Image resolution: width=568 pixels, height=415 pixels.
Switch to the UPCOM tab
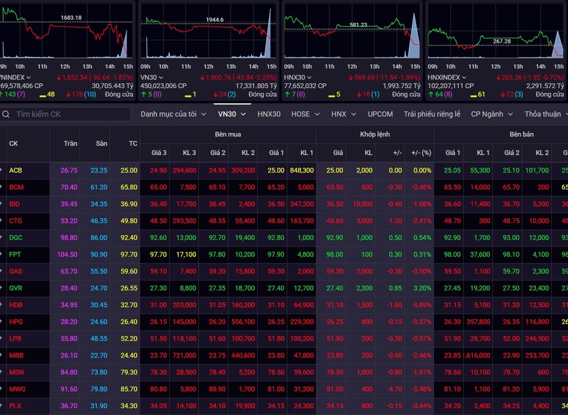tap(380, 114)
